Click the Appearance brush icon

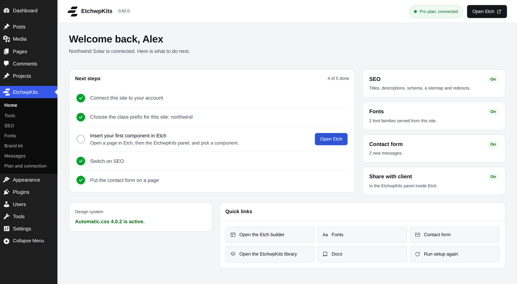(6, 180)
